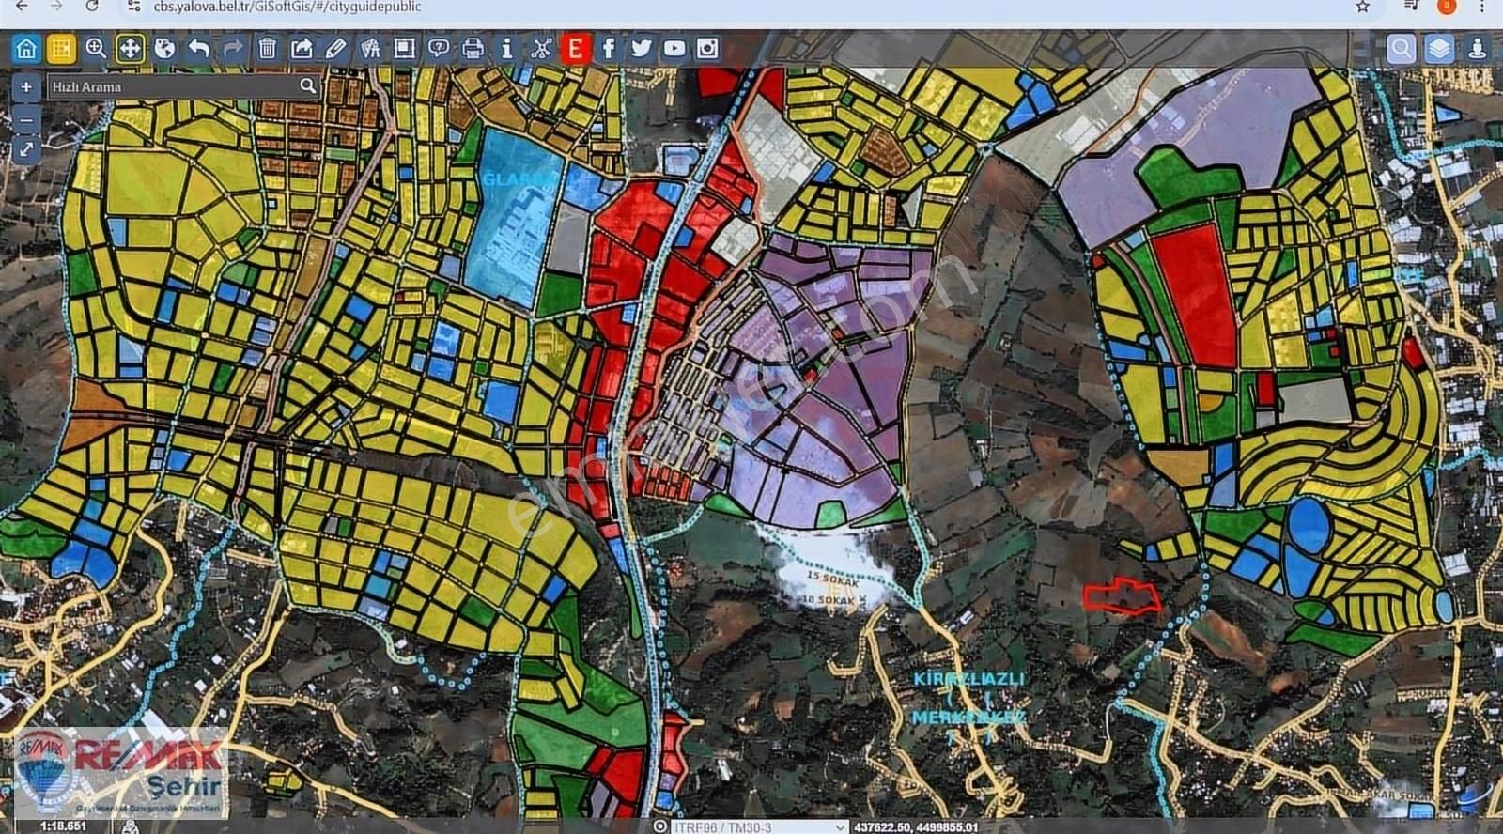Clear drawings with the trash icon
Image resolution: width=1503 pixels, height=834 pixels.
(267, 49)
